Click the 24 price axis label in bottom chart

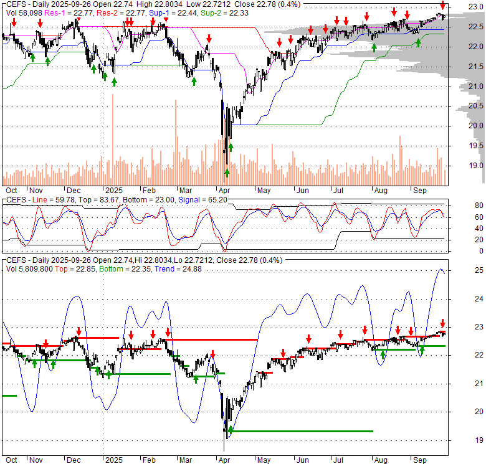[479, 298]
